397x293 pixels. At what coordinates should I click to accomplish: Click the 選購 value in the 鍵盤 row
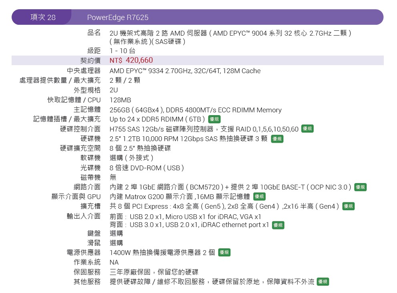(116, 233)
